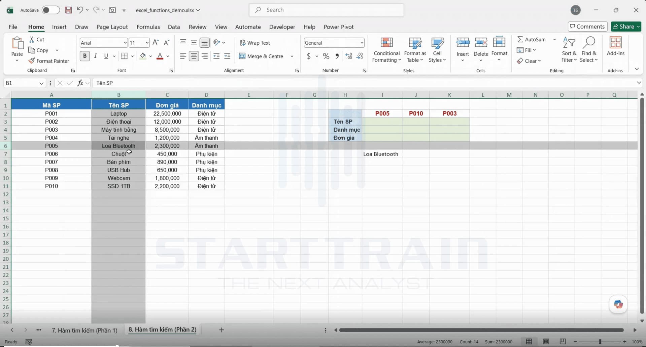Open the Power Pivot ribbon tab
This screenshot has height=347, width=646.
coord(339,27)
